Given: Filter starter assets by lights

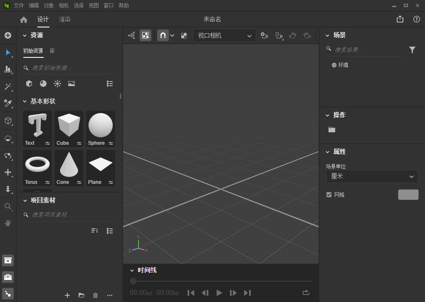Looking at the screenshot, I should (x=57, y=84).
